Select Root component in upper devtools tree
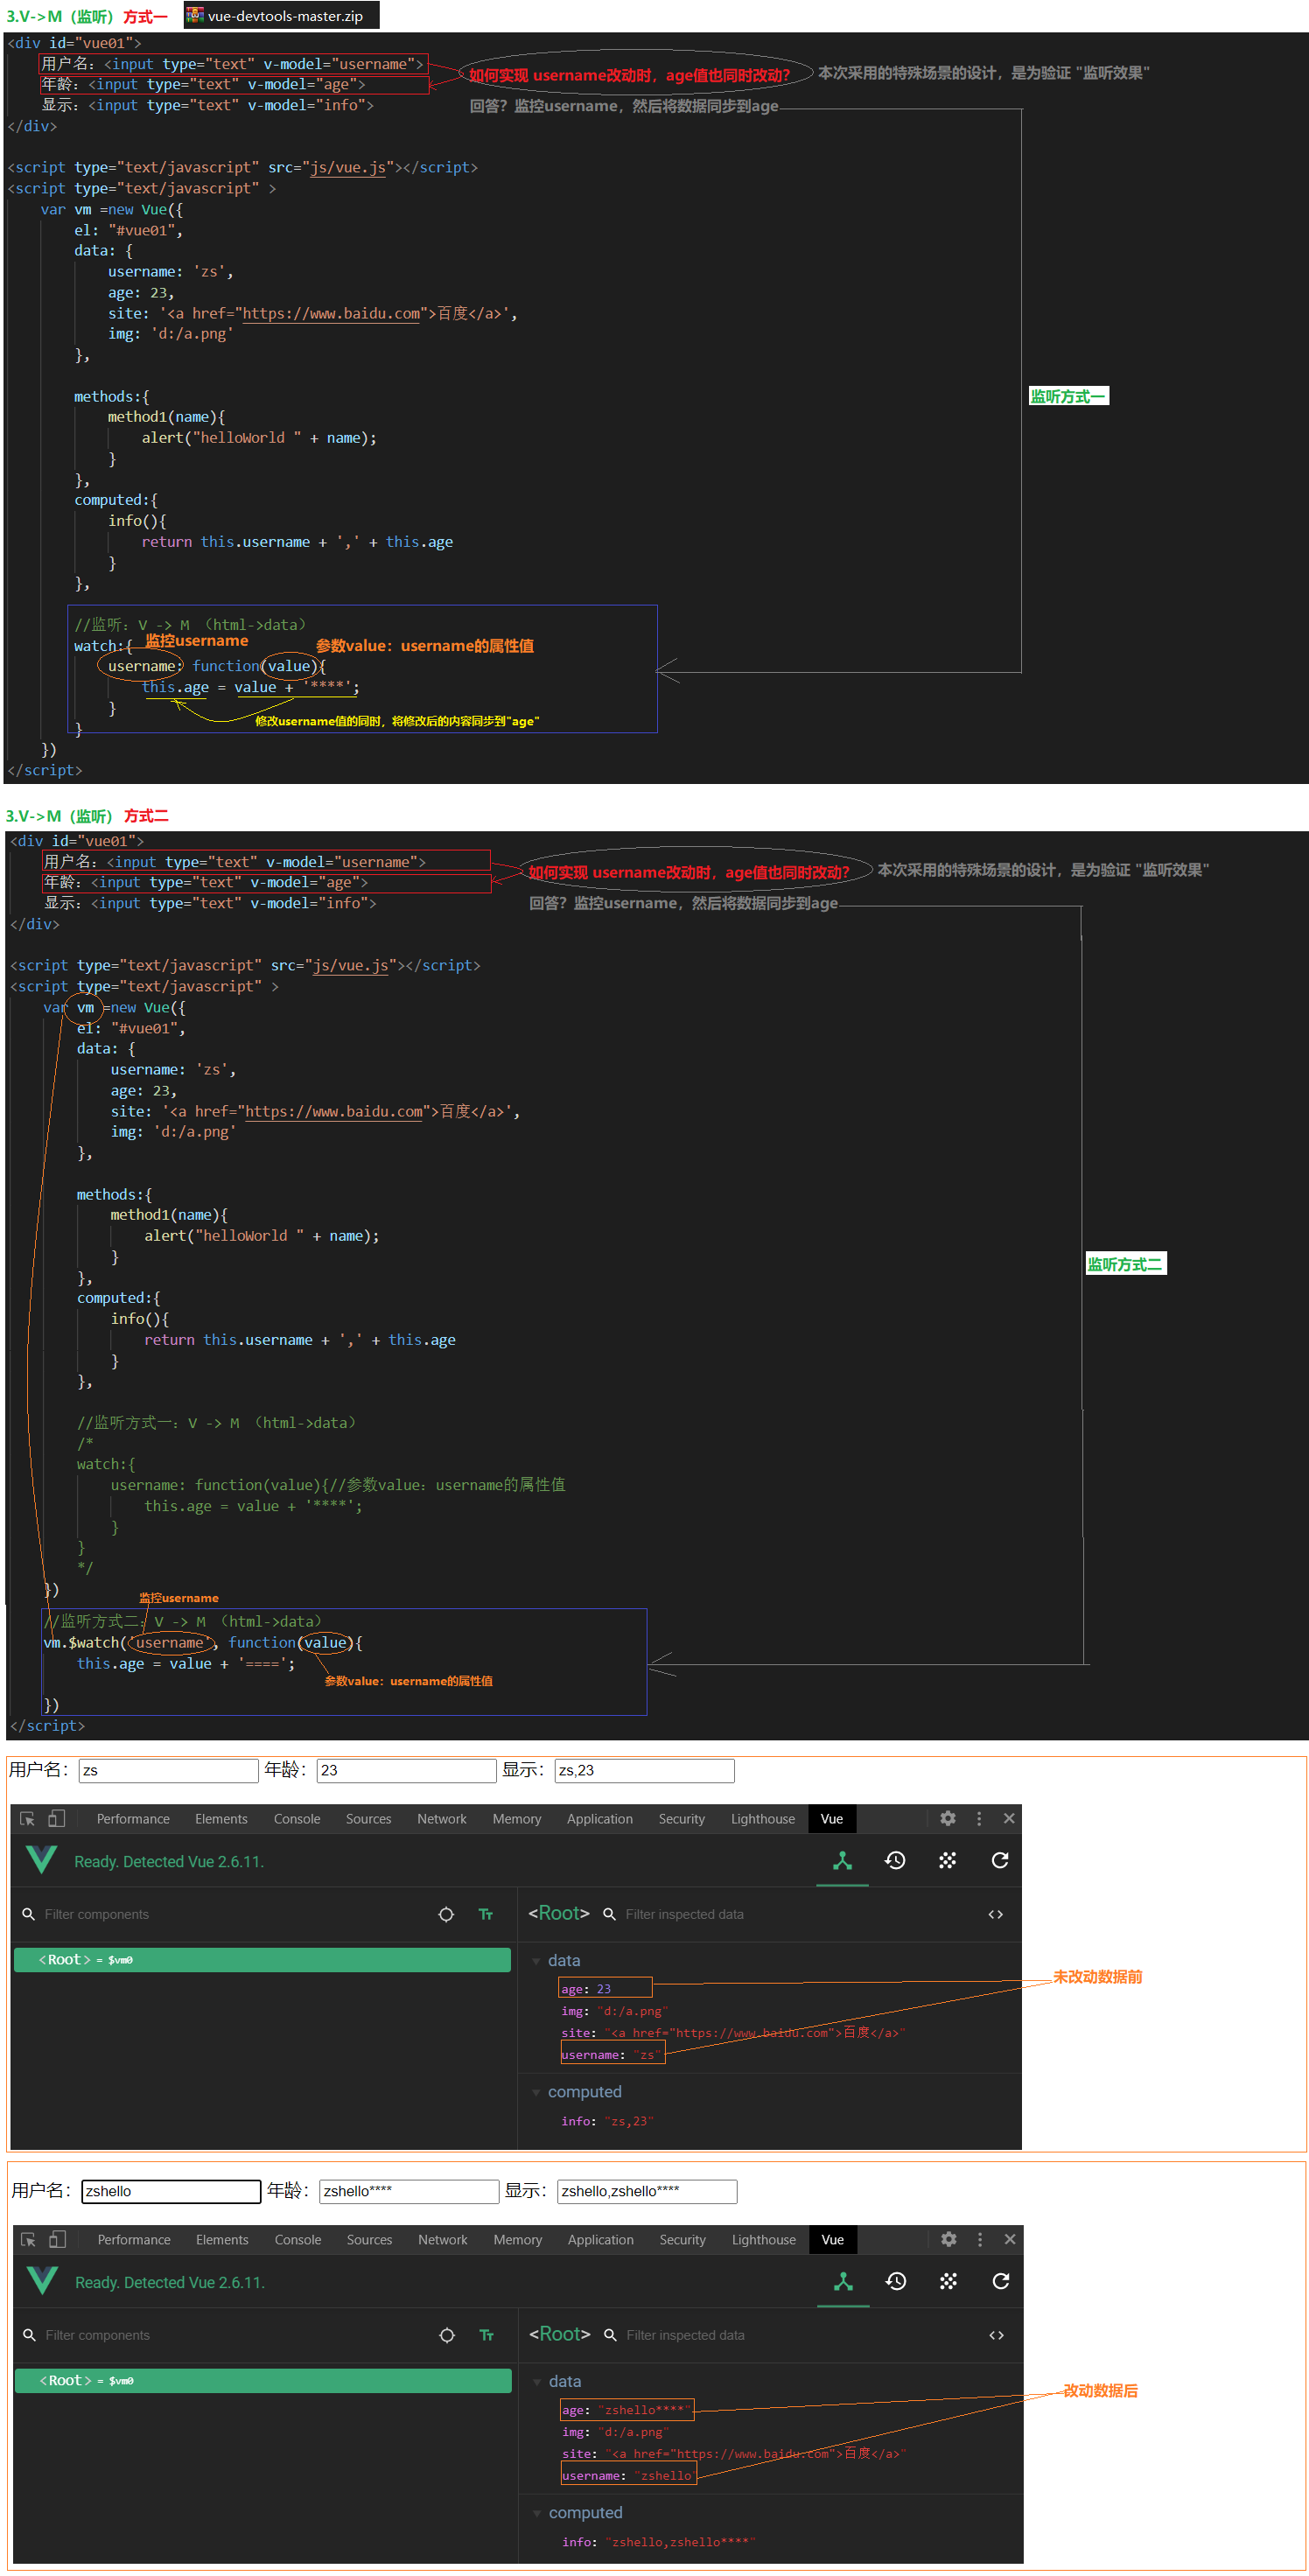The height and width of the screenshot is (2576, 1309). click(262, 1960)
